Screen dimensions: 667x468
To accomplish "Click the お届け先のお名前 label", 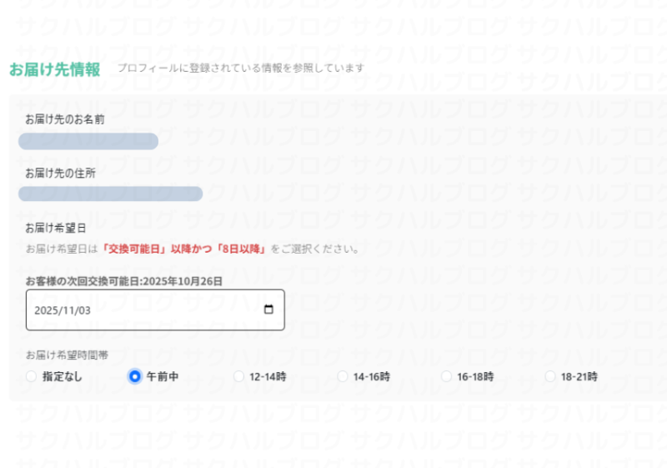I will (64, 119).
